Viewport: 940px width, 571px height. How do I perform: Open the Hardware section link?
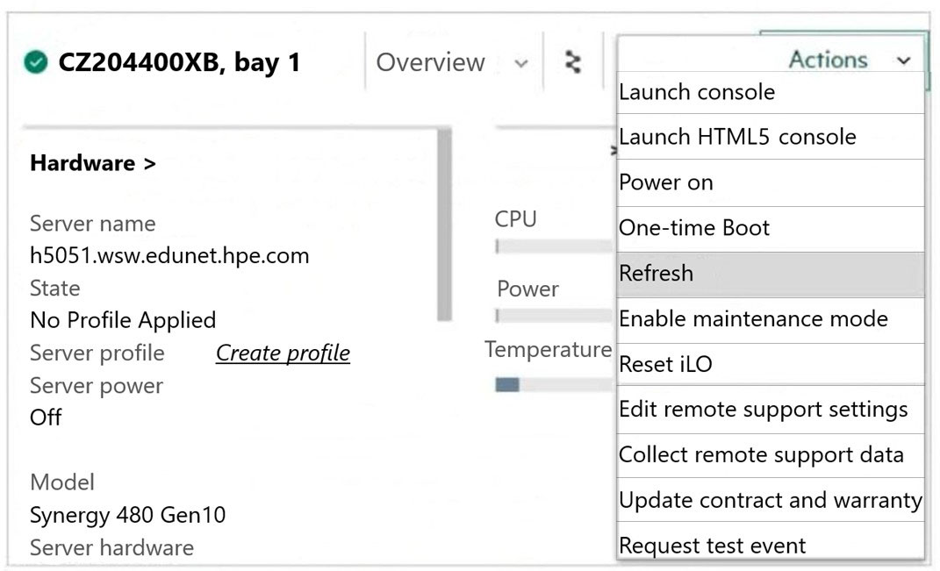93,163
